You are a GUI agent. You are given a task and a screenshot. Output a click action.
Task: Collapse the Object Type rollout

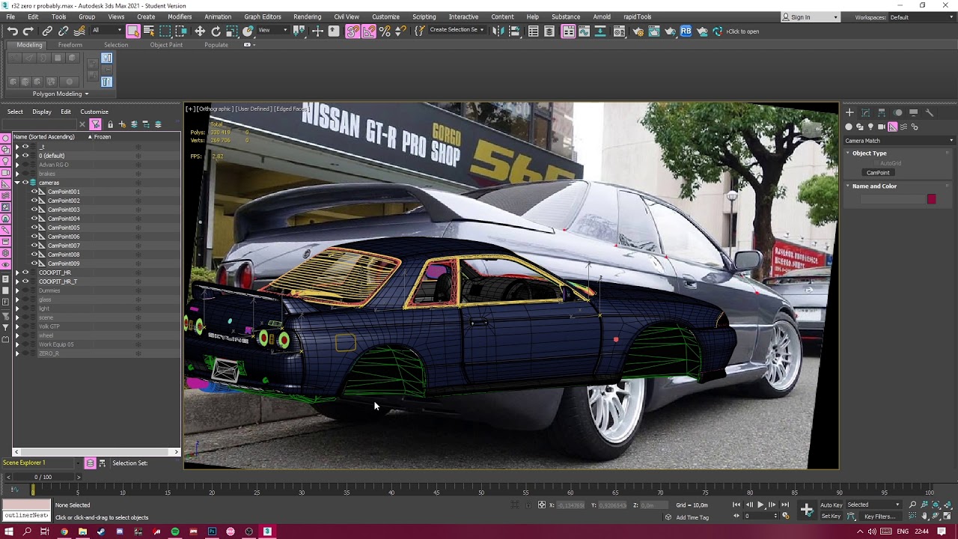[869, 153]
